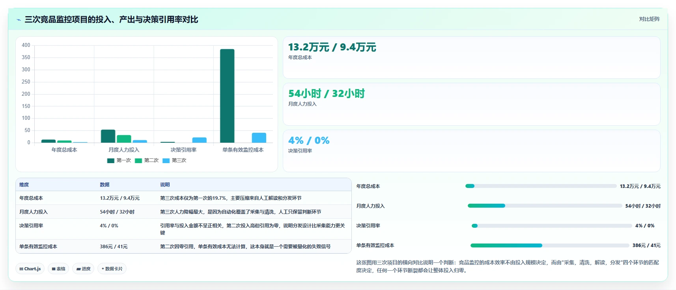Click the 13.2万元 / 9.4万元 card headline

pyautogui.click(x=332, y=47)
